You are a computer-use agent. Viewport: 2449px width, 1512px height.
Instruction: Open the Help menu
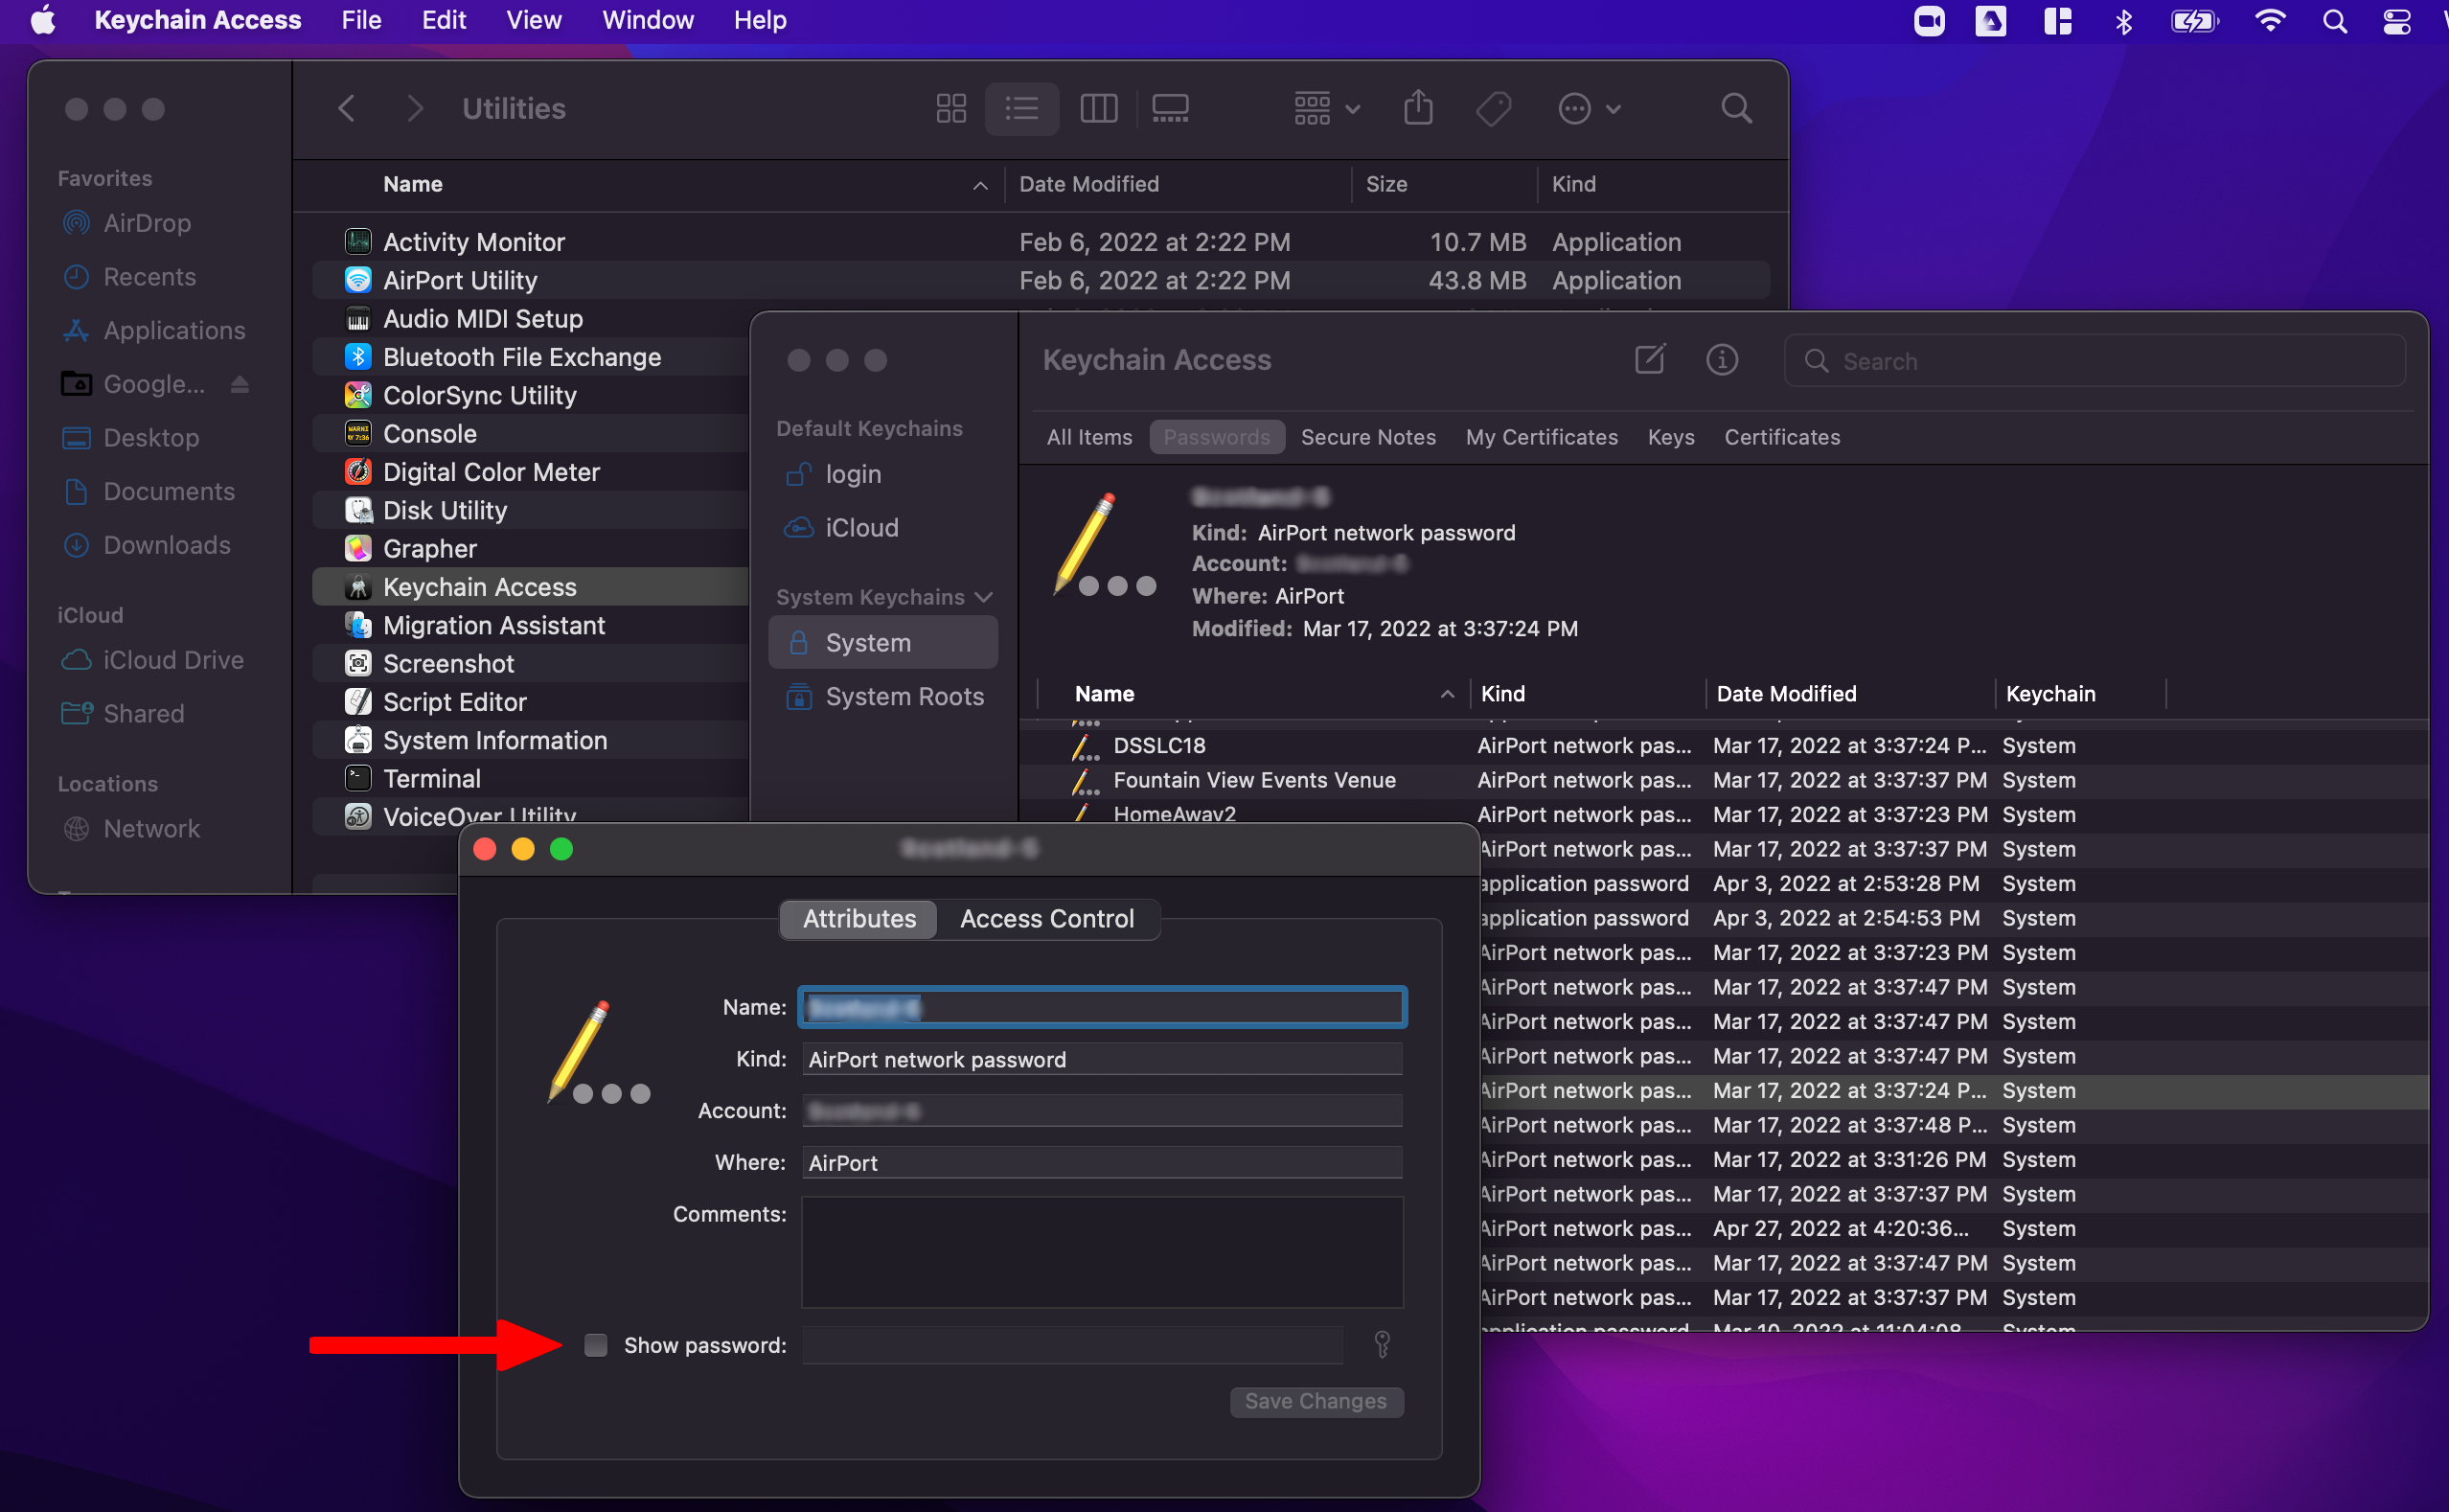pyautogui.click(x=759, y=20)
